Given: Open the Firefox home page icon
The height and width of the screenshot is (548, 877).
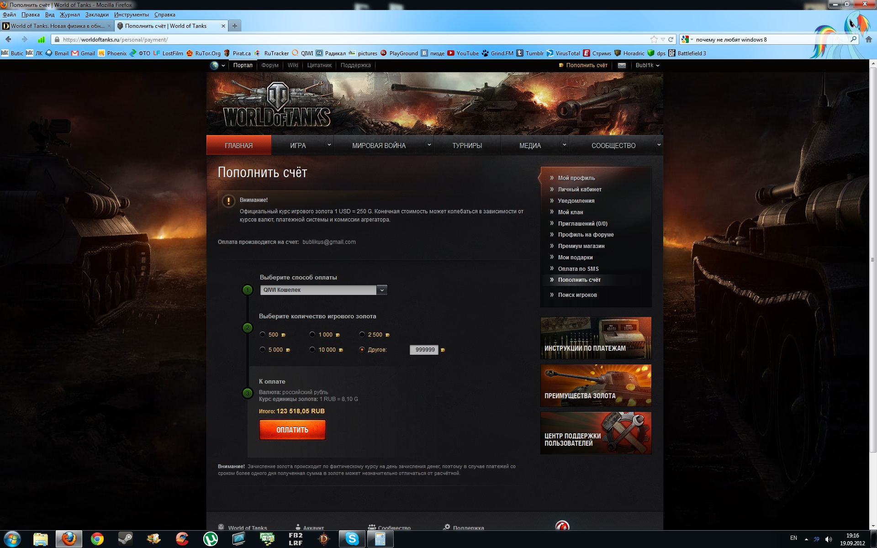Looking at the screenshot, I should [869, 39].
